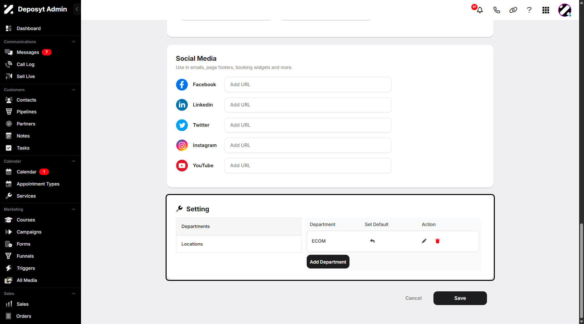The width and height of the screenshot is (584, 324).
Task: Open the user profile avatar
Action: (565, 10)
